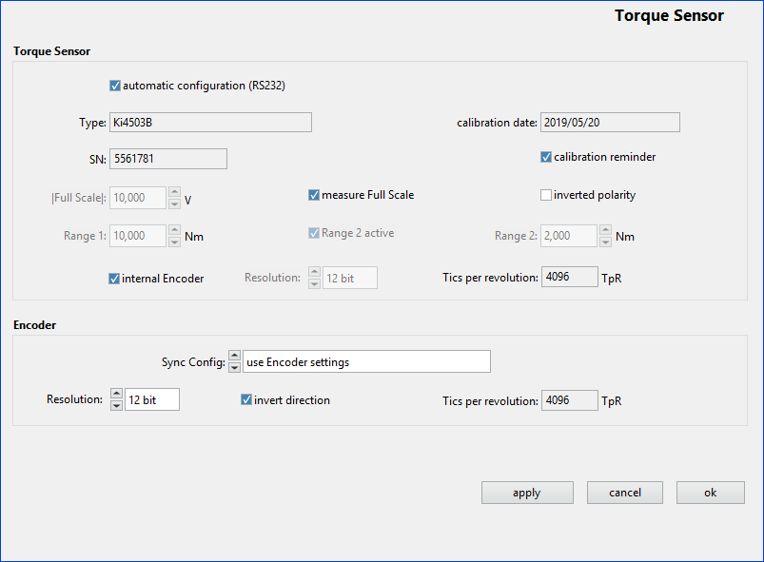
Task: Enable inverted polarity
Action: coord(544,194)
